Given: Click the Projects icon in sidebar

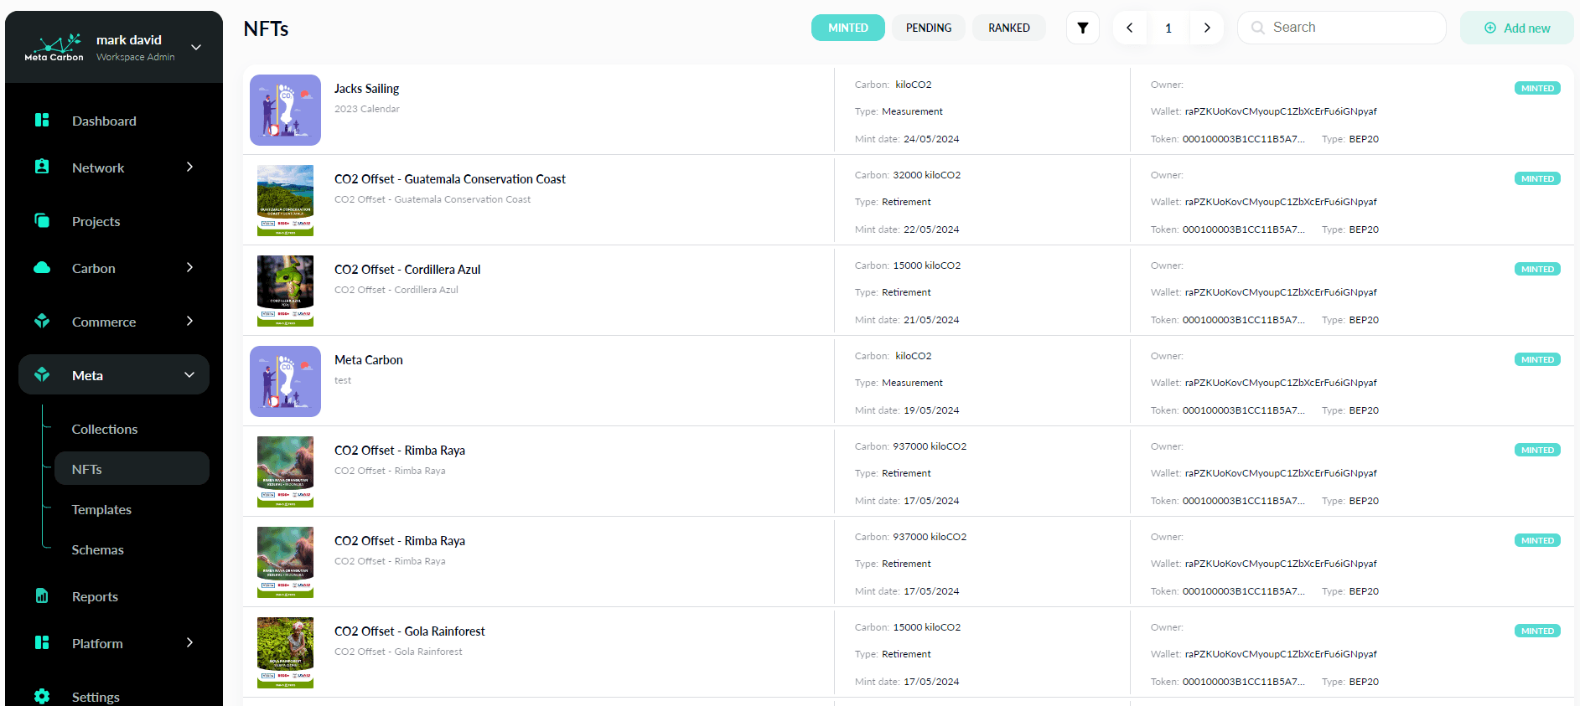Looking at the screenshot, I should [x=42, y=221].
